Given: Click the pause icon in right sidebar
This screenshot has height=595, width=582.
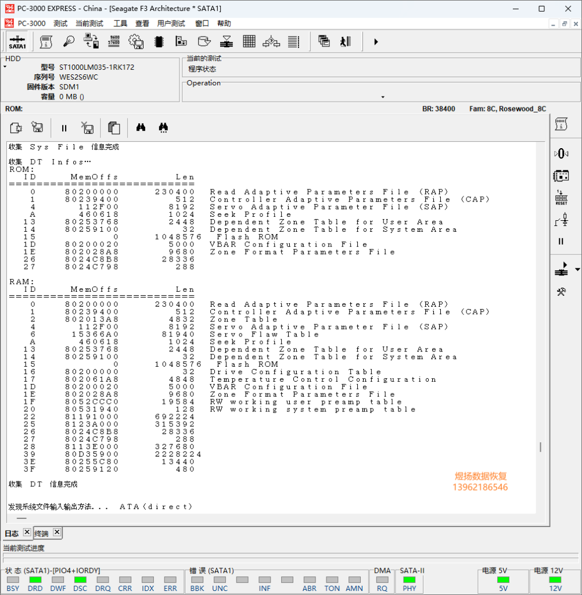Looking at the screenshot, I should (561, 241).
